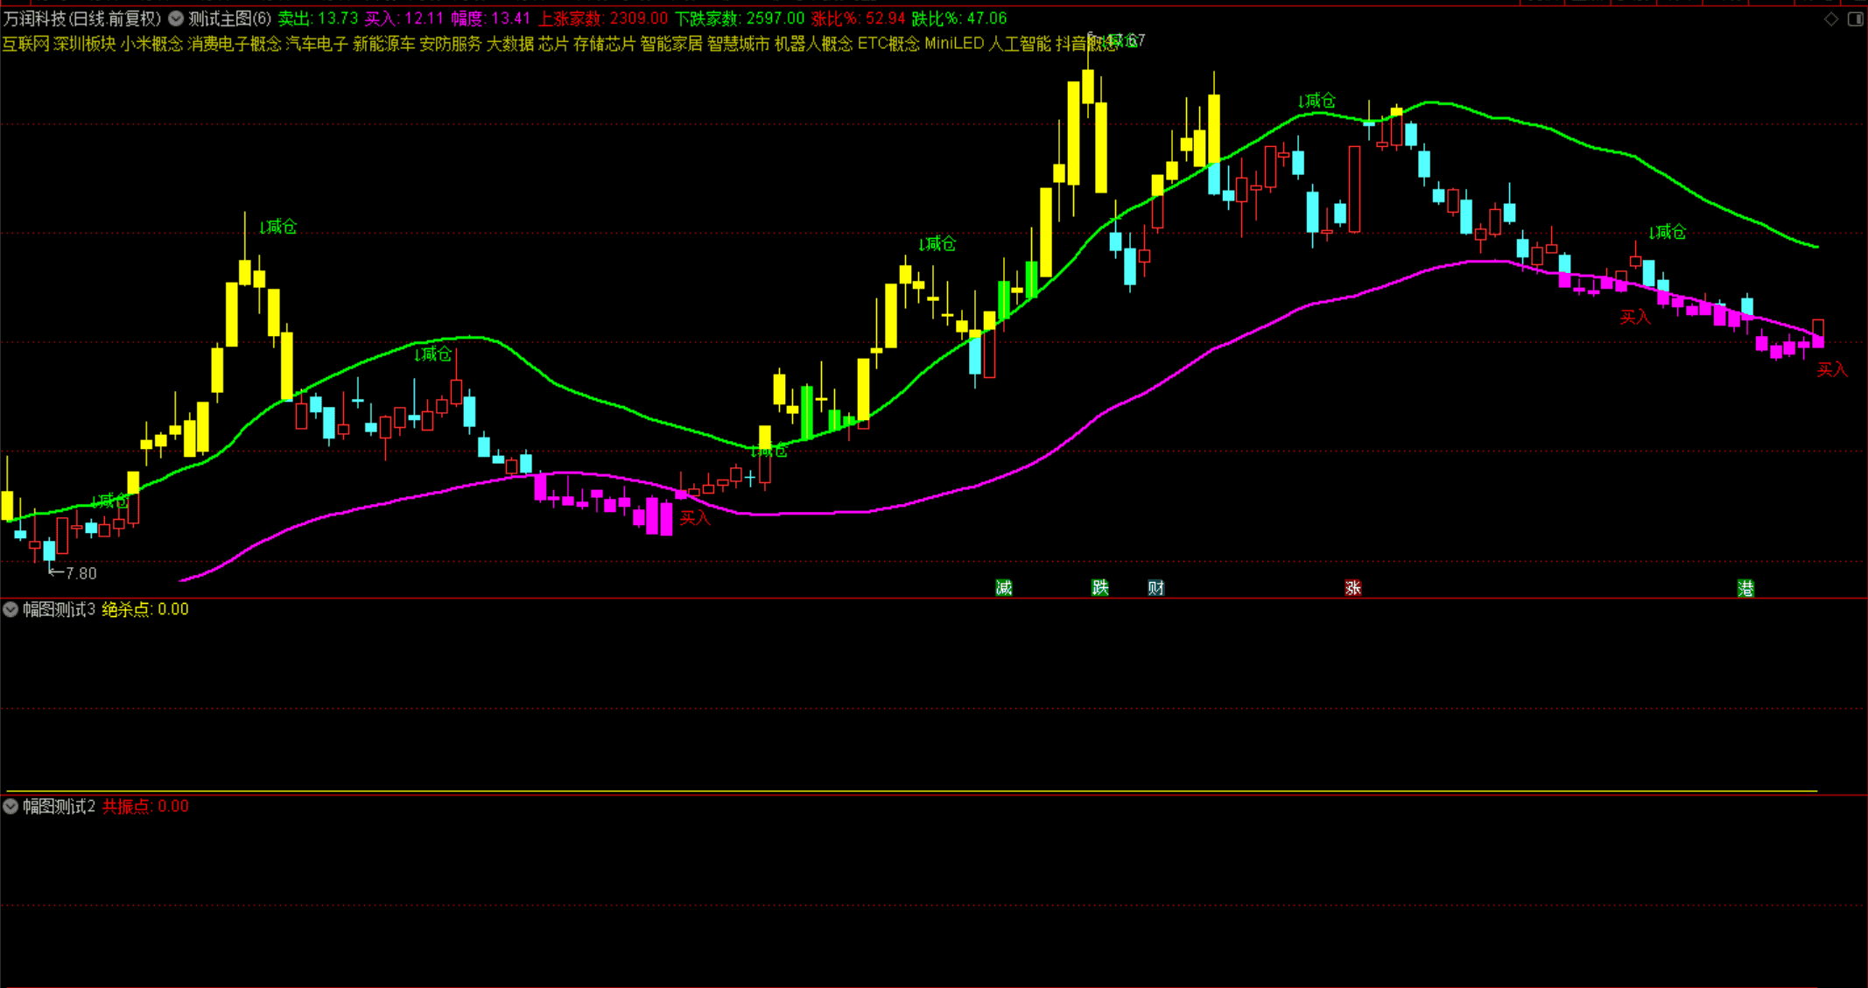Viewport: 1868px width, 988px height.
Task: Click the 机器人概念 concept tag
Action: [813, 44]
